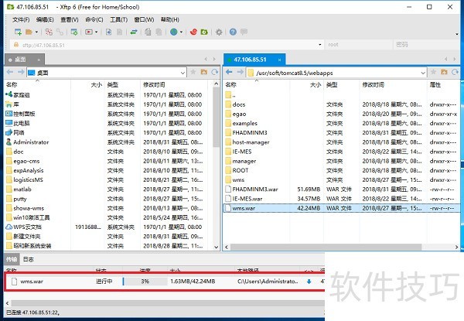Click the copy files icon
Viewport: 464px width, 321px height.
pyautogui.click(x=148, y=32)
